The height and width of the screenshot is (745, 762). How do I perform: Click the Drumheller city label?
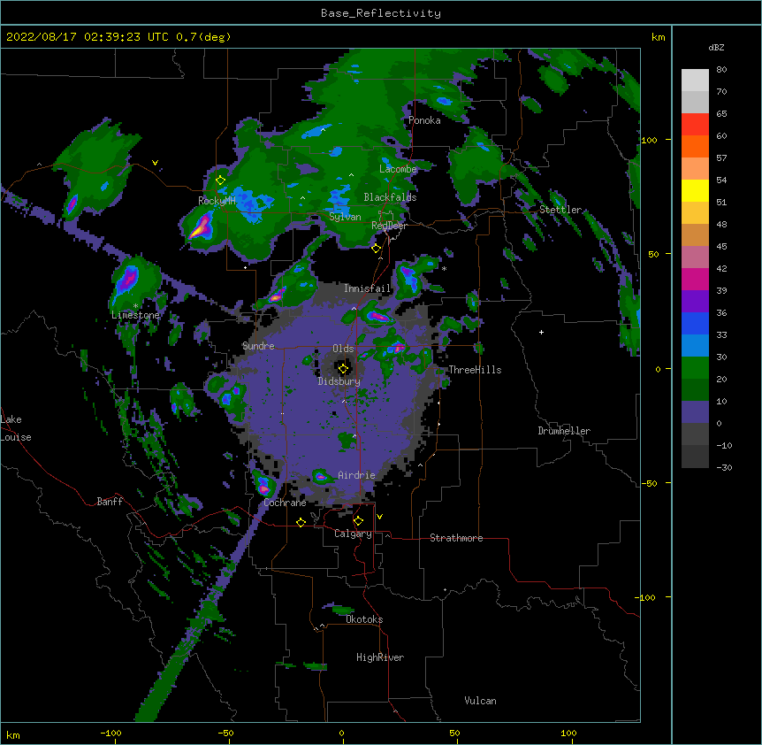pos(564,431)
